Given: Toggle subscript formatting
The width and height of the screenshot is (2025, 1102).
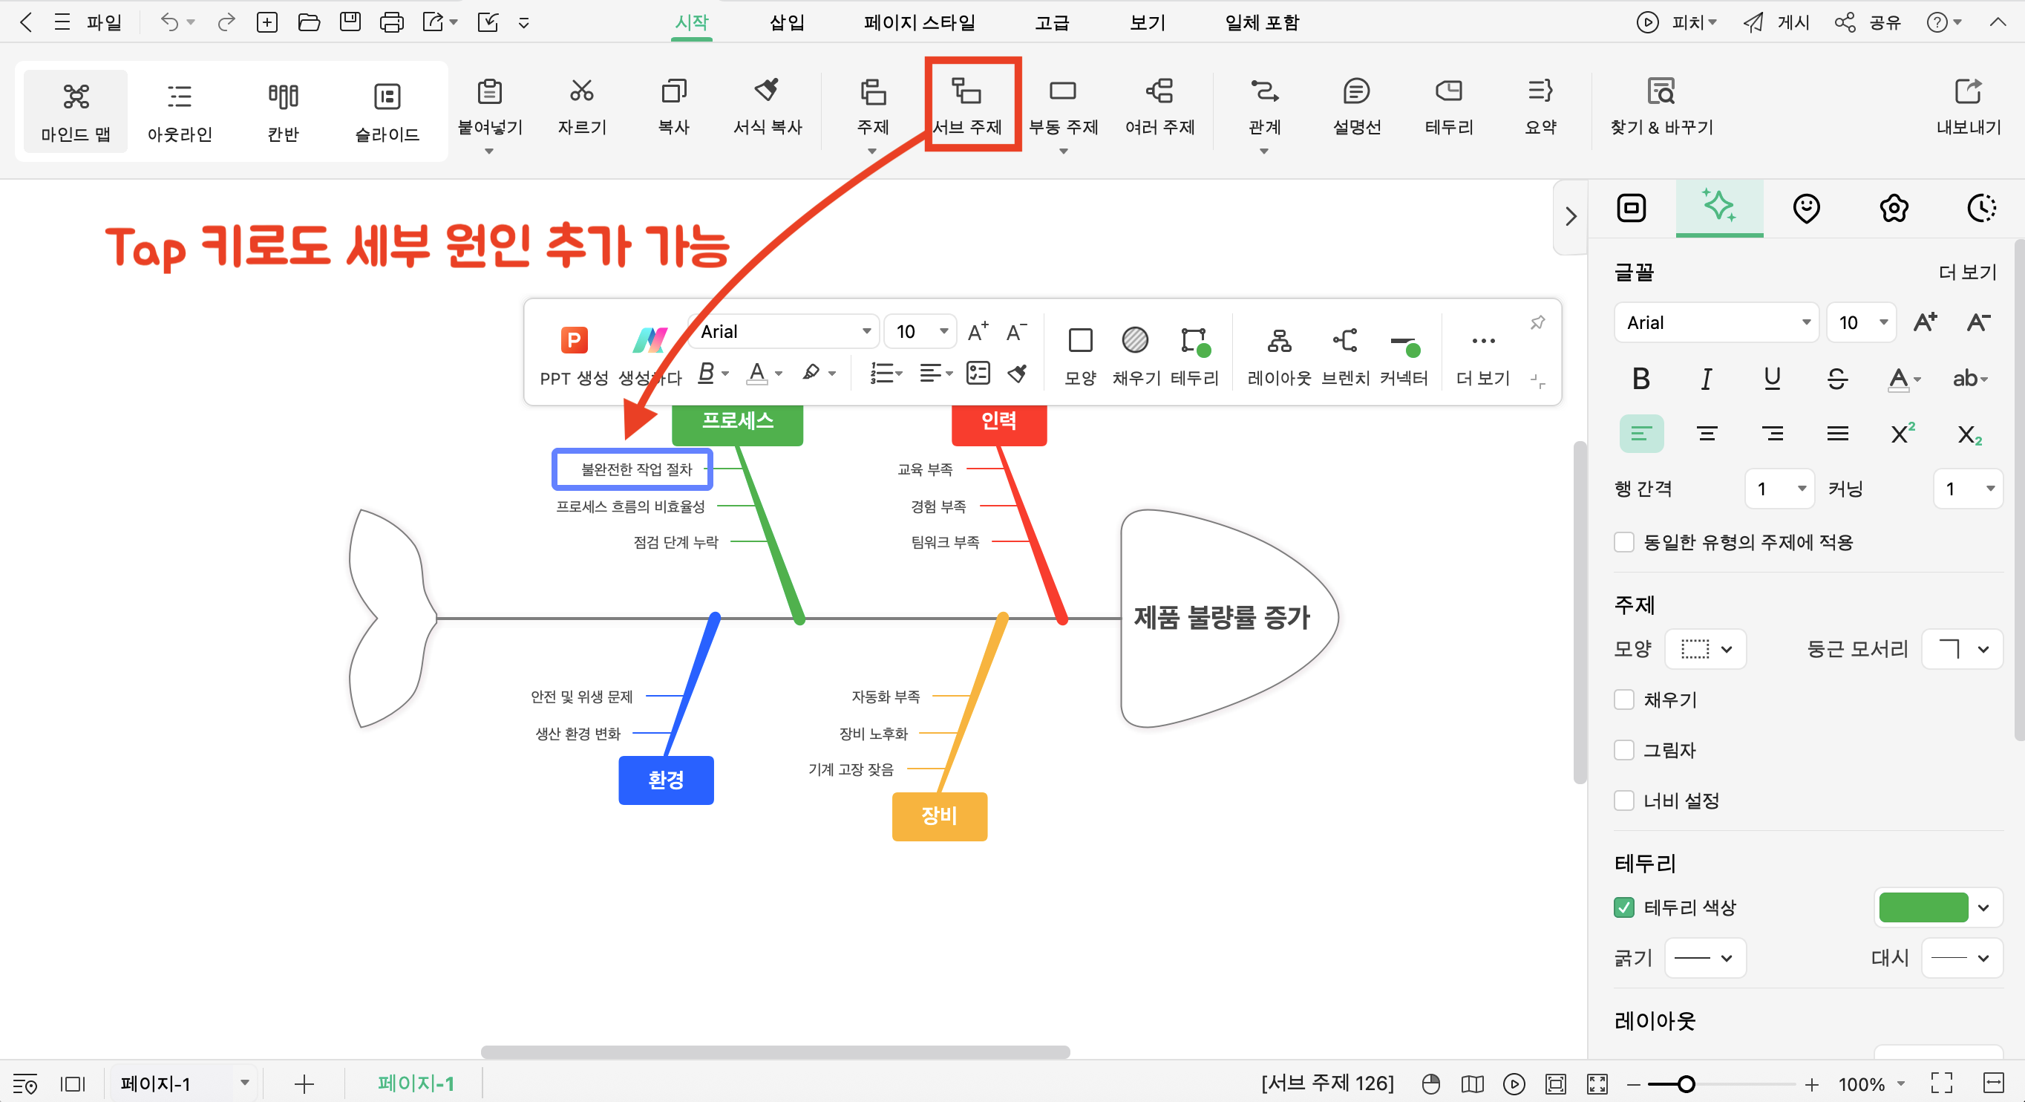Looking at the screenshot, I should 1969,434.
